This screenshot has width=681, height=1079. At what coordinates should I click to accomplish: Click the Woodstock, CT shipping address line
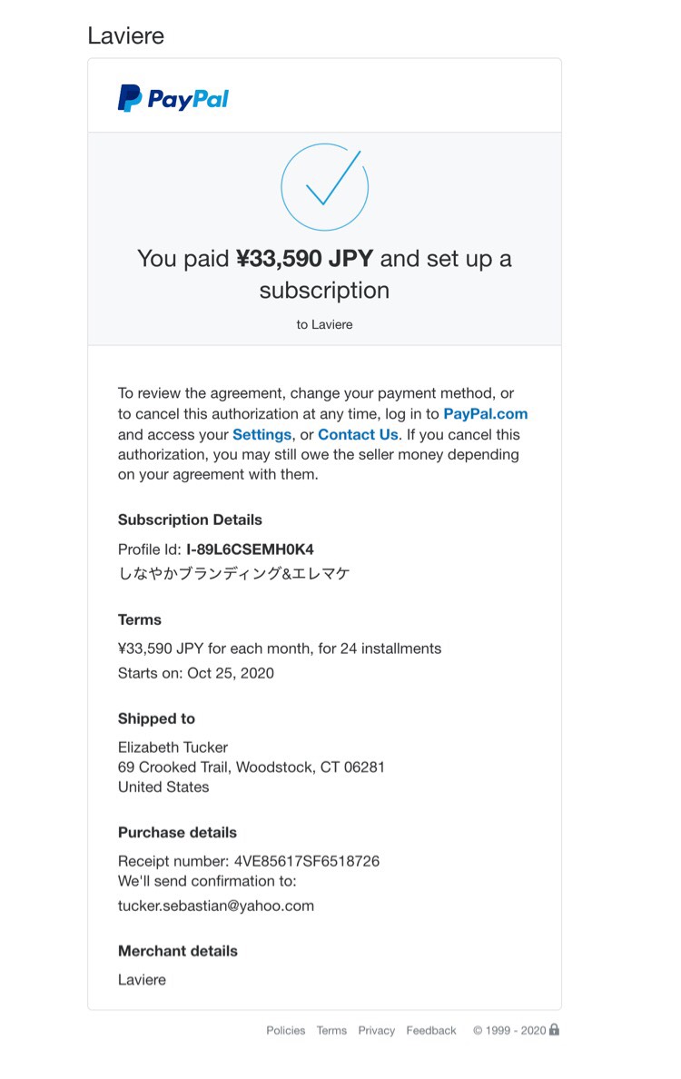(252, 767)
